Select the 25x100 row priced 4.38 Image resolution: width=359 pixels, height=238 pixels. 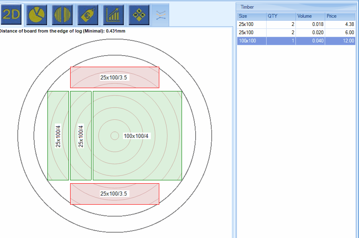(296, 24)
